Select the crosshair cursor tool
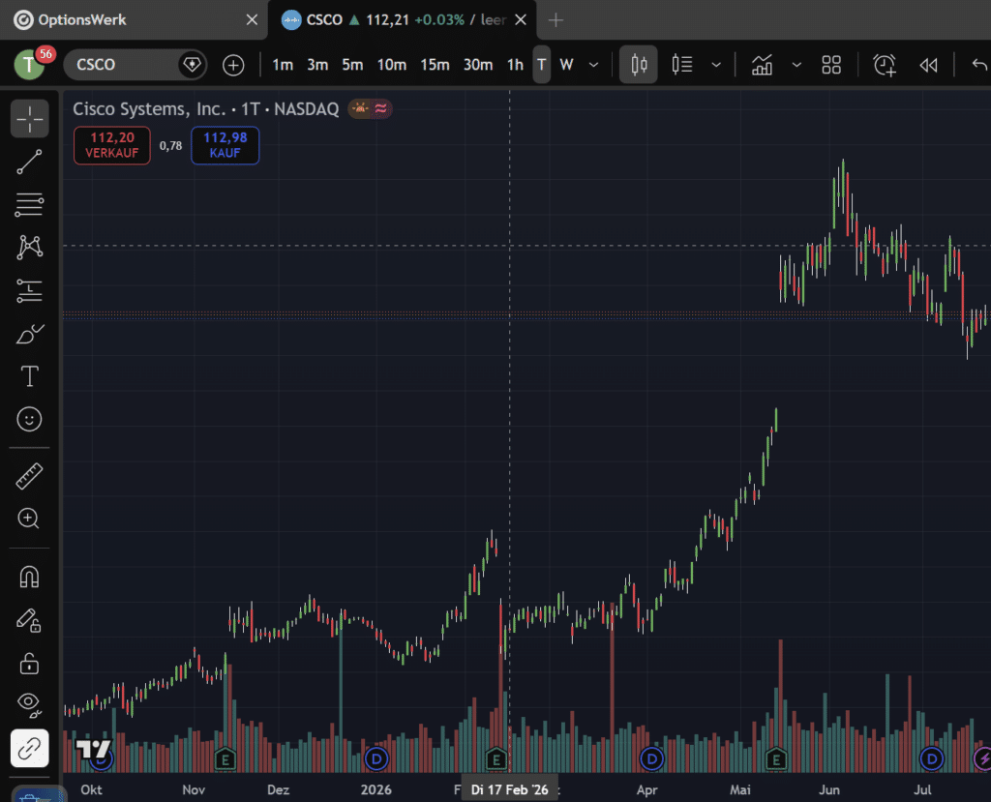The height and width of the screenshot is (802, 991). point(29,118)
